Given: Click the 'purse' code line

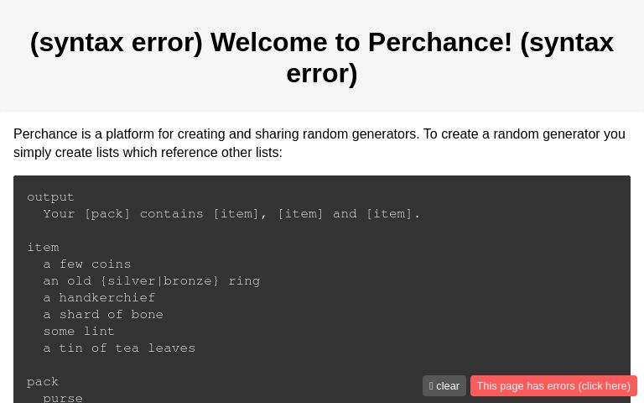Looking at the screenshot, I should click(63, 398).
